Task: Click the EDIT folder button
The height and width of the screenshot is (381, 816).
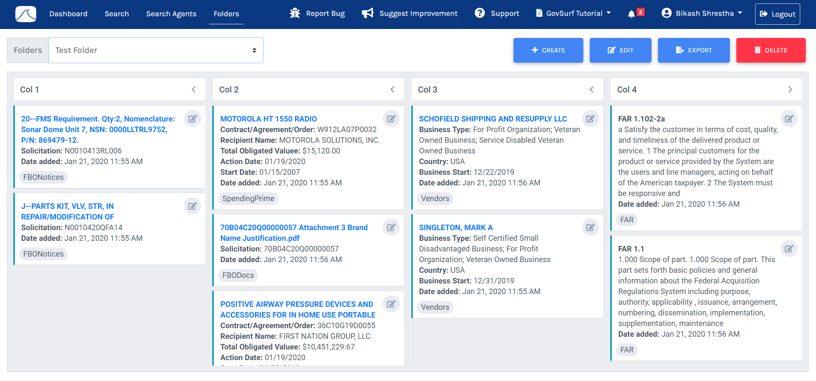Action: point(620,50)
